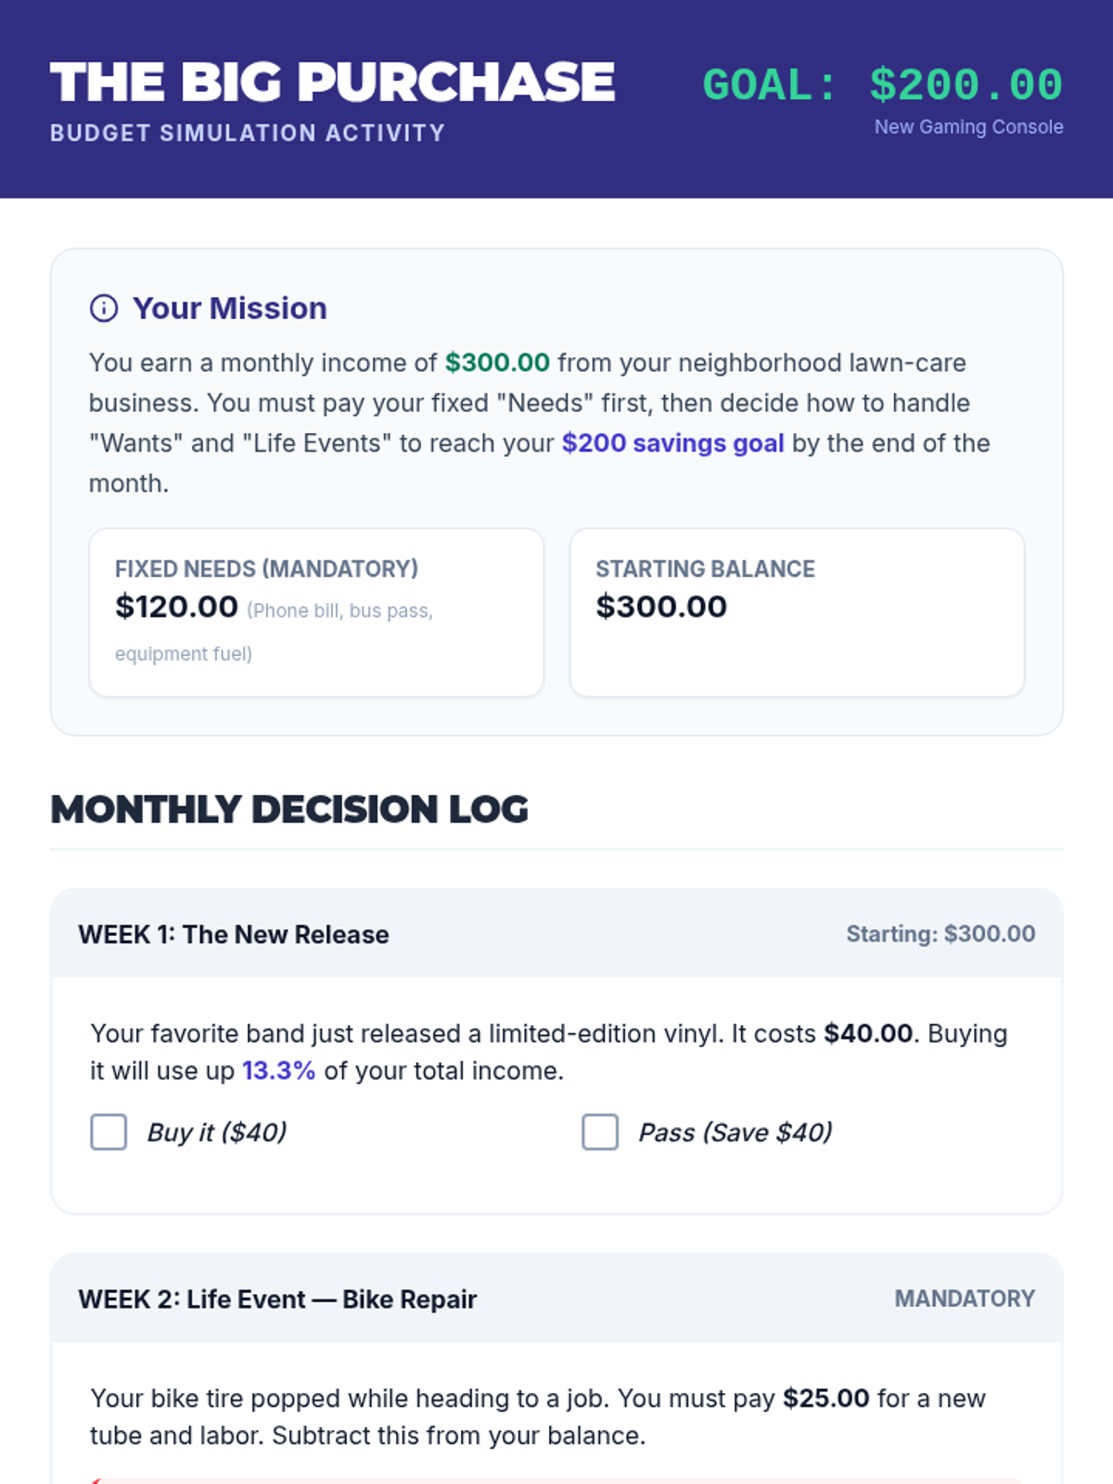Click the Starting: $300.00 label
Viewport: 1113px width, 1484px height.
[940, 934]
